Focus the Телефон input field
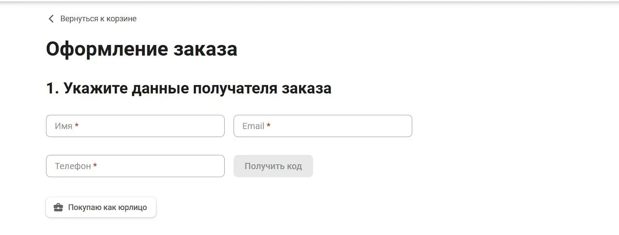 point(135,166)
